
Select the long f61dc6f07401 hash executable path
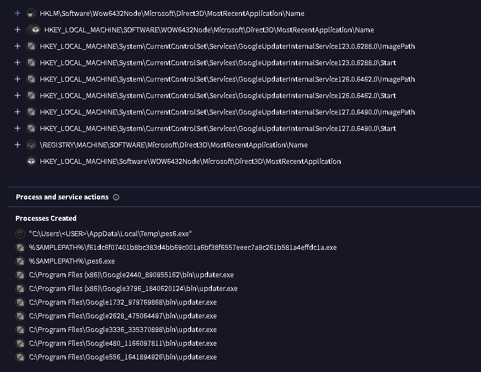[x=182, y=248]
